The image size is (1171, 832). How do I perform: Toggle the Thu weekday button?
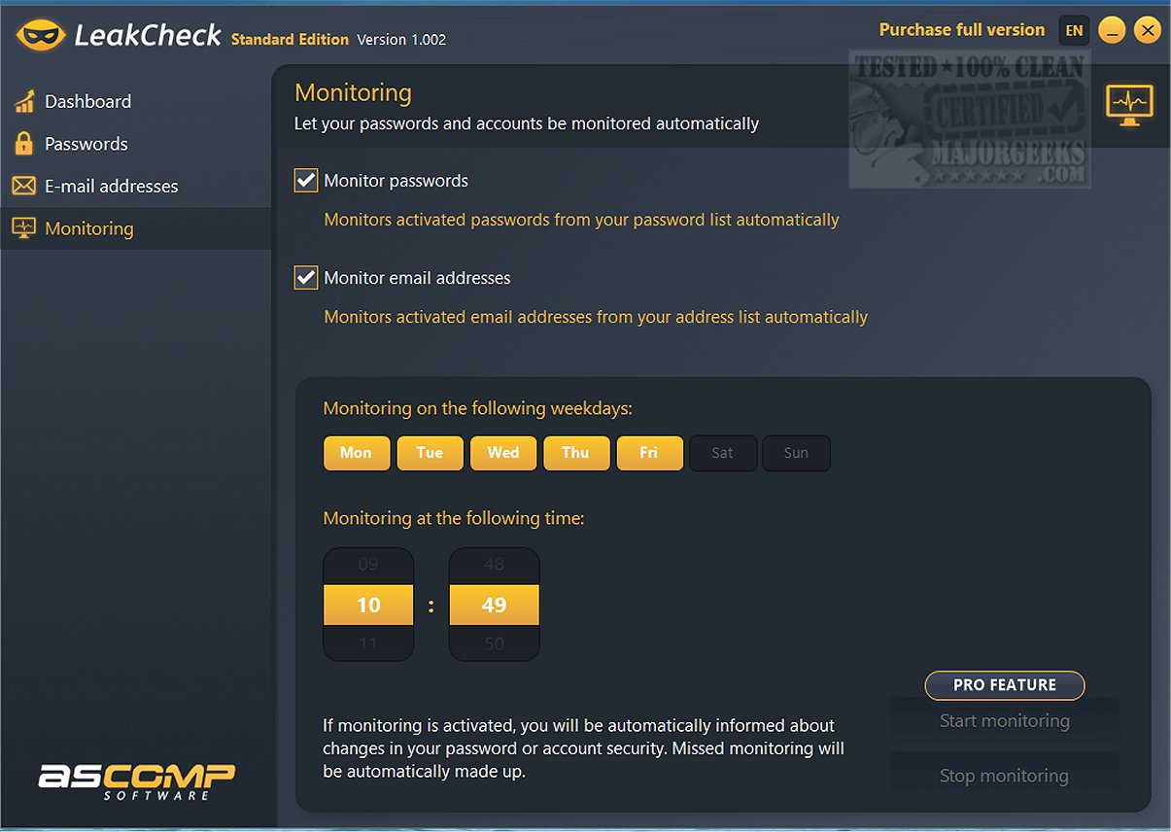(576, 453)
